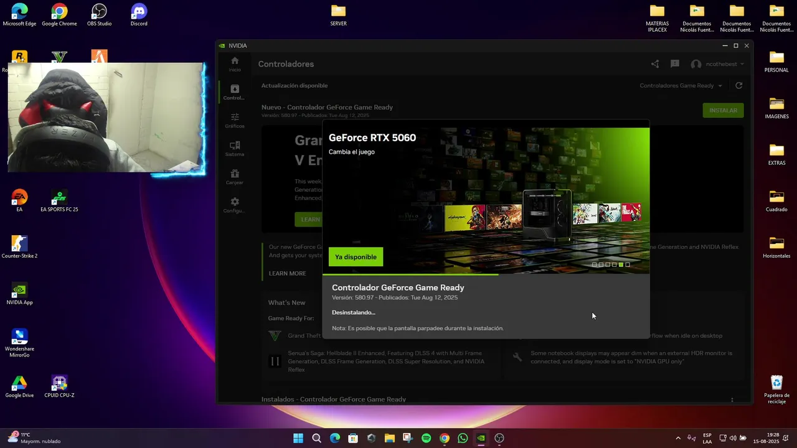Open Google Drive desktop shortcut

[x=19, y=386]
